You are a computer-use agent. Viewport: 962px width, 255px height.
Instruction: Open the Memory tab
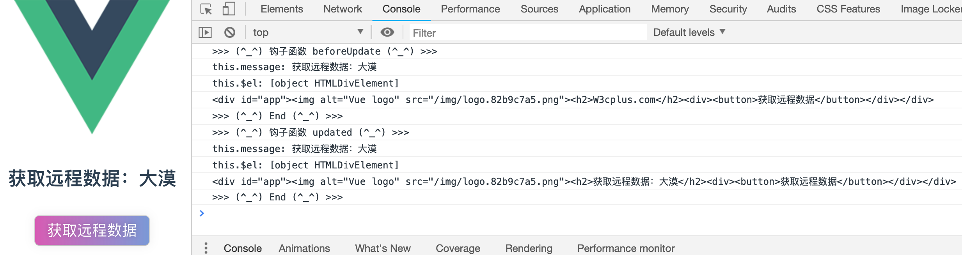[670, 9]
